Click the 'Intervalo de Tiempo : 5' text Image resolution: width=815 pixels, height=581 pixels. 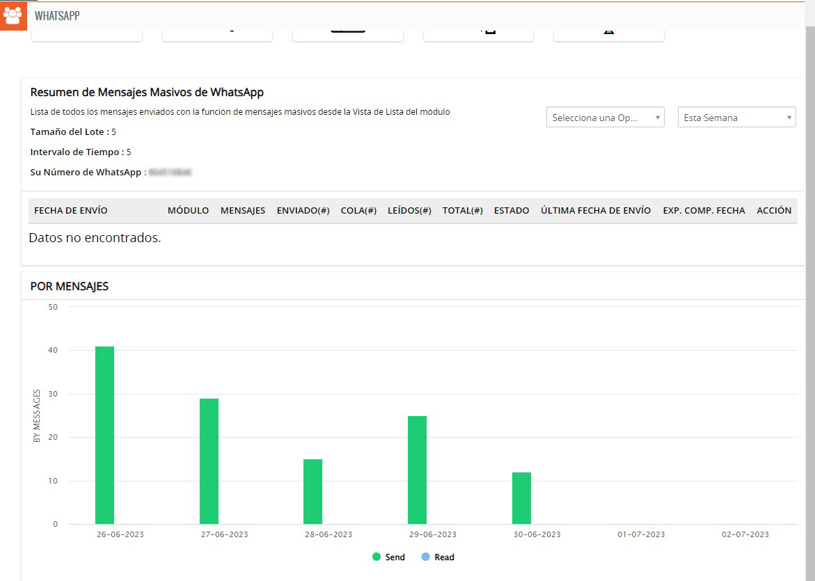click(81, 152)
